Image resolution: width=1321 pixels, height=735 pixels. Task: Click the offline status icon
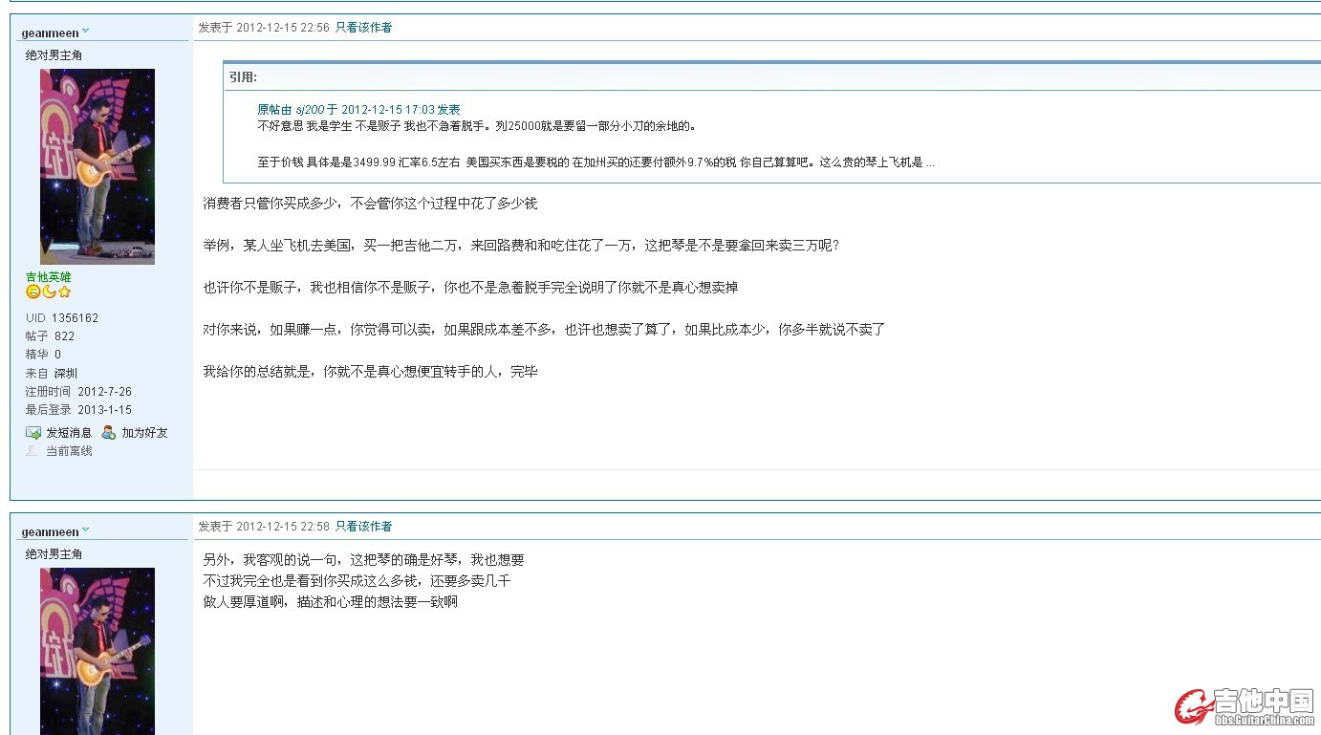click(33, 451)
